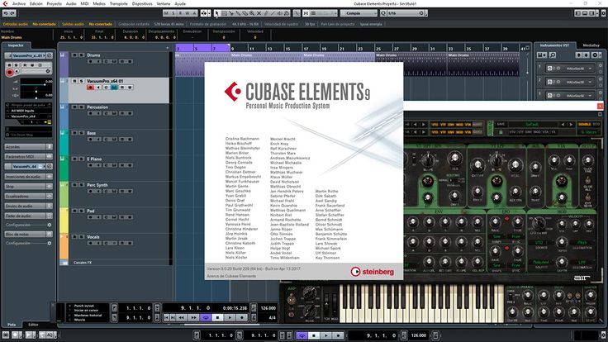Screen dimensions: 608x342
Task: Expand Parámetros MIDI inspector section
Action: click(x=28, y=157)
